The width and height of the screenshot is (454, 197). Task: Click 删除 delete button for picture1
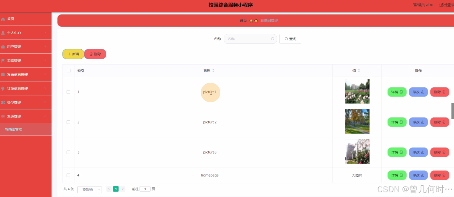[440, 92]
